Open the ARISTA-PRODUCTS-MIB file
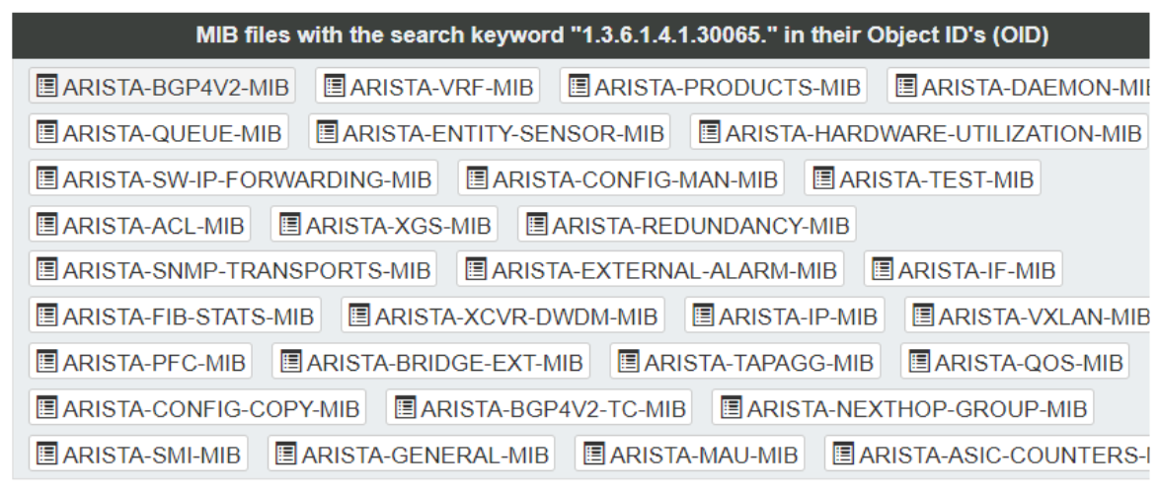 [x=714, y=87]
